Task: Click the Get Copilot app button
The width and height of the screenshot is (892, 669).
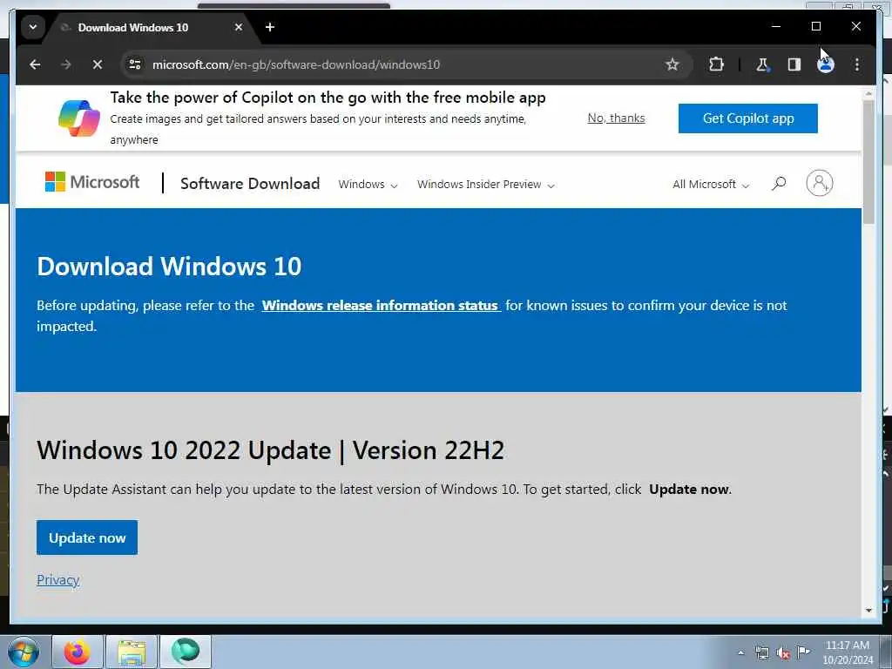Action: (x=748, y=118)
